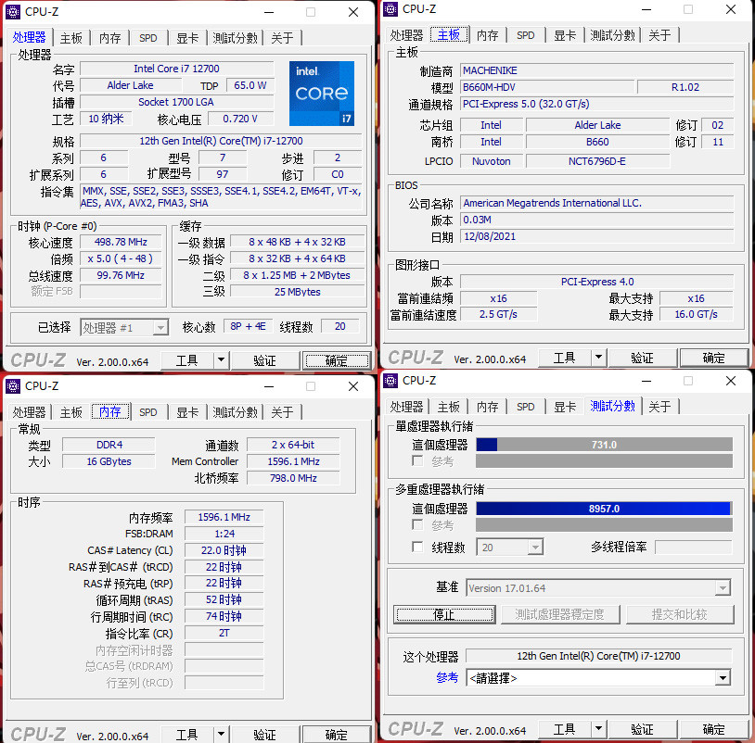Click the 指令比率 (CR) value 2T
The height and width of the screenshot is (743, 755).
pos(224,633)
